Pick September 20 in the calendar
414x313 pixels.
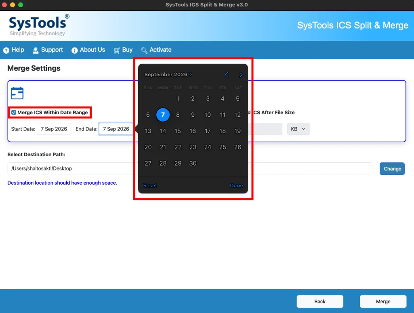pos(148,147)
